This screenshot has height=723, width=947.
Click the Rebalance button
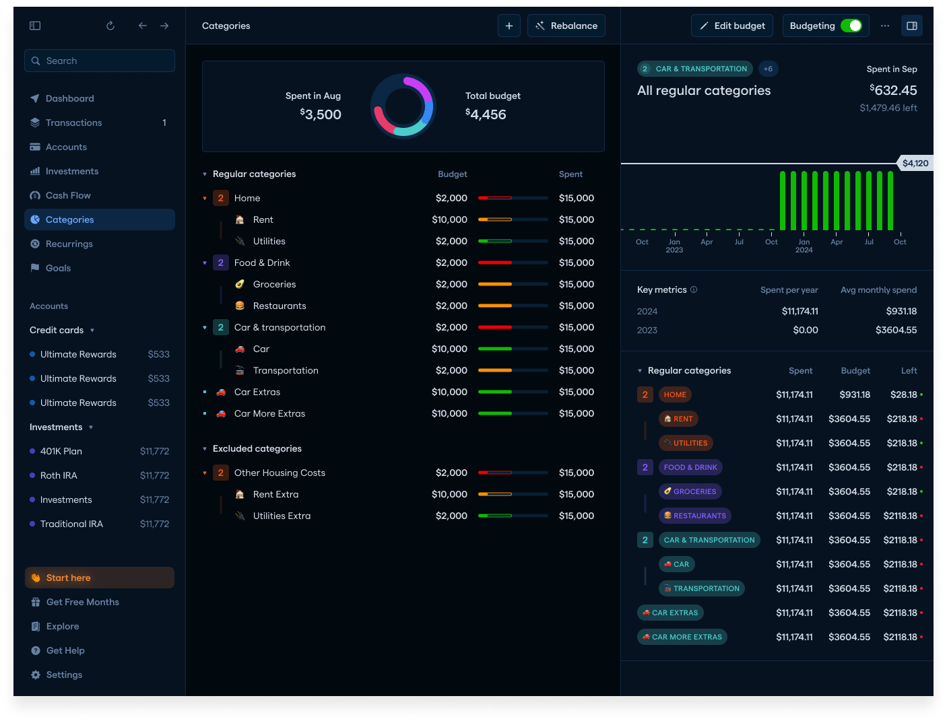click(566, 26)
